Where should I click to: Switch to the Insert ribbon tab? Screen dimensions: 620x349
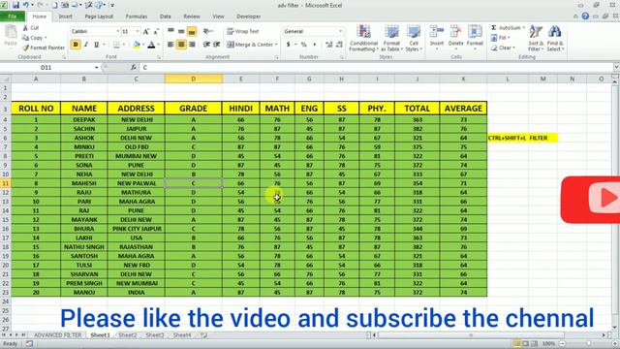(x=65, y=16)
